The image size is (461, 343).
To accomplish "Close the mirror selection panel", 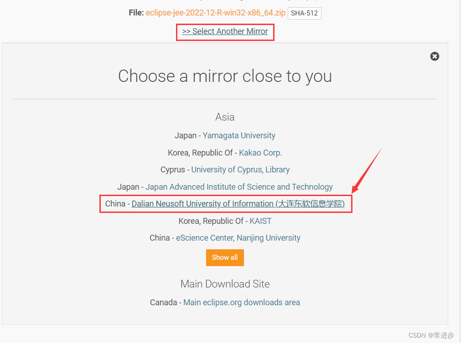I will pos(435,56).
